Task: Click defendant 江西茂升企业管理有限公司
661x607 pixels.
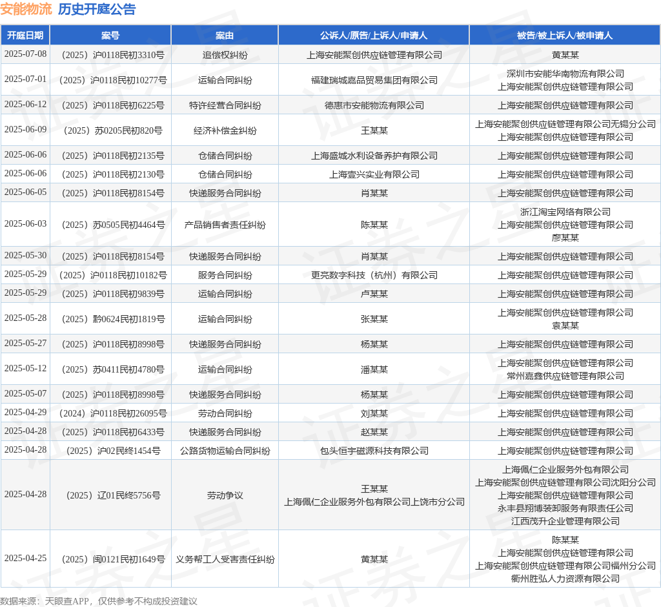Action: pyautogui.click(x=565, y=521)
